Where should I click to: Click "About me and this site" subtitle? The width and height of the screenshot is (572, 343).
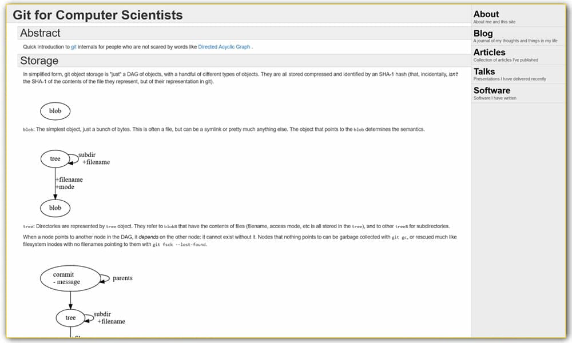tap(494, 22)
